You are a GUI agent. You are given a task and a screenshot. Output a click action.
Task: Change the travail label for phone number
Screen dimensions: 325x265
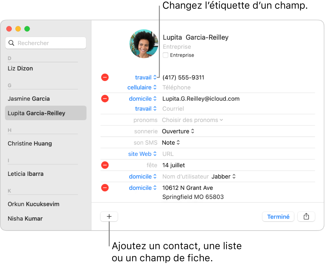(x=146, y=77)
